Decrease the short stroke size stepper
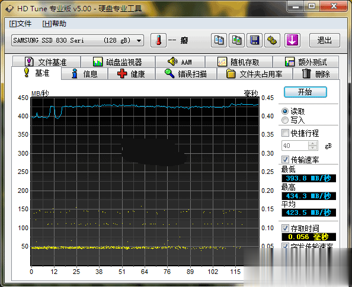This screenshot has height=287, width=352. (x=313, y=148)
